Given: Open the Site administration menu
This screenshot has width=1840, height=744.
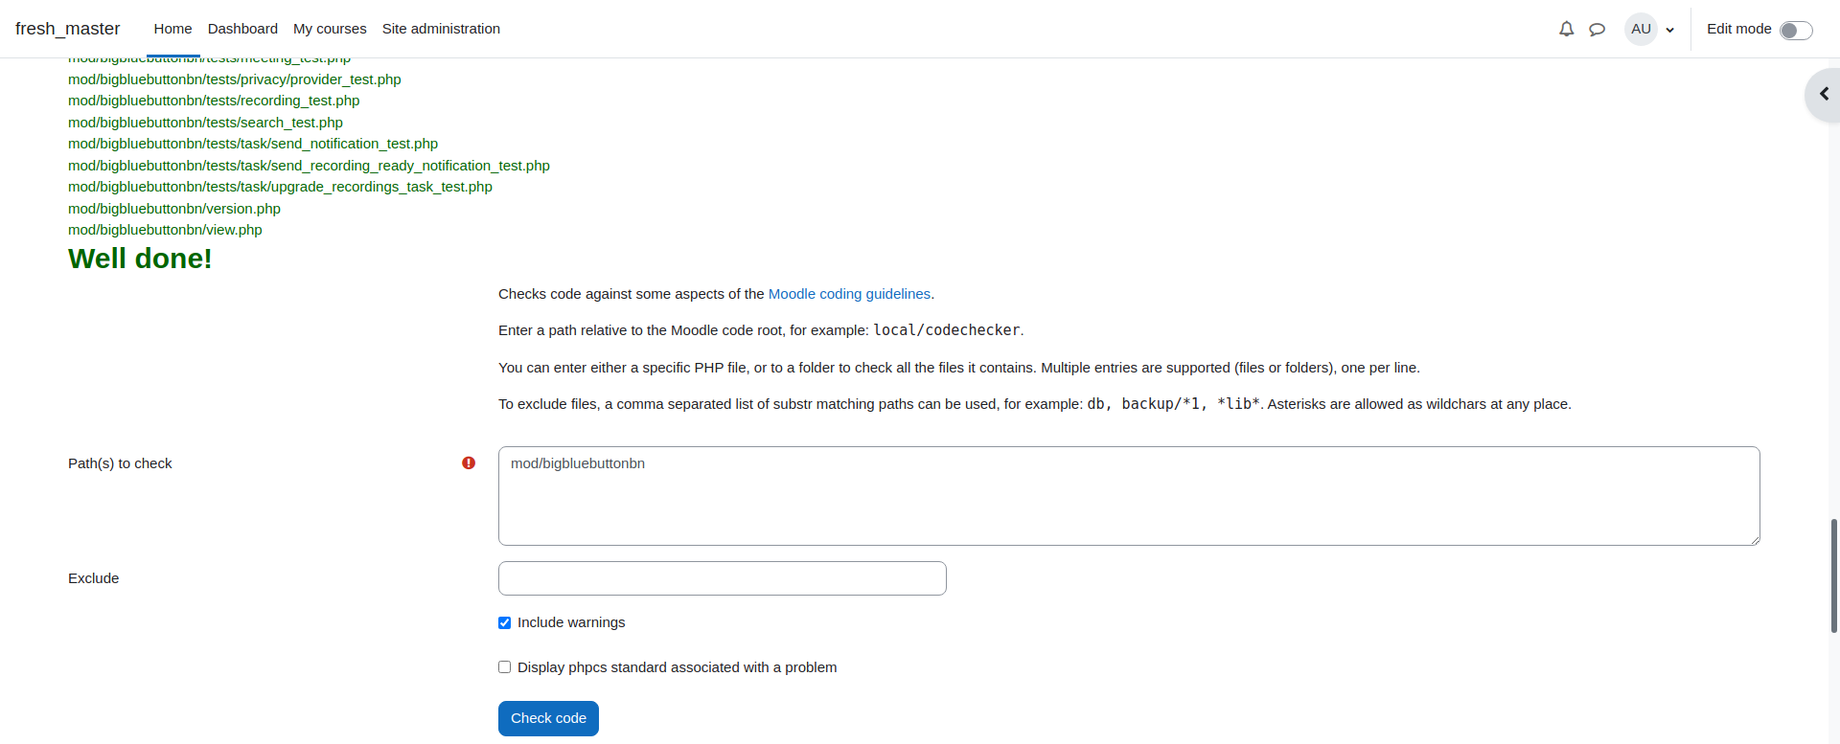Looking at the screenshot, I should pos(441,29).
